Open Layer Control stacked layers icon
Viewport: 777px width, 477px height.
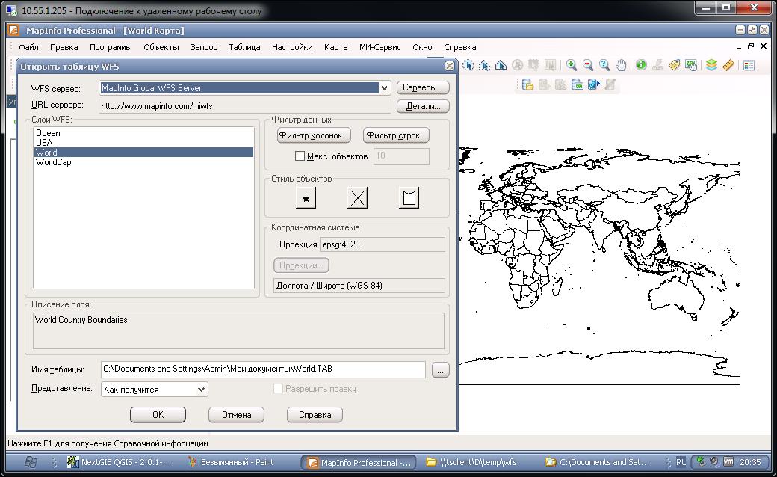tap(711, 65)
